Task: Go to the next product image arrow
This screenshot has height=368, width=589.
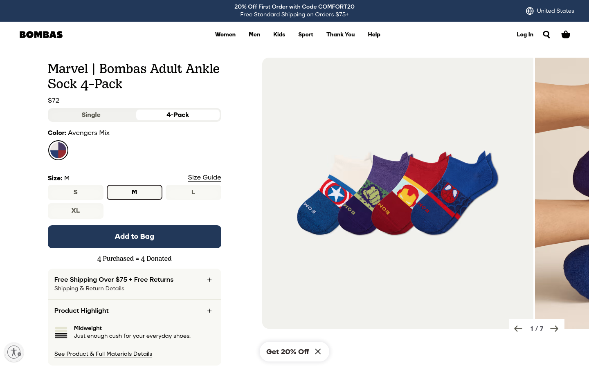Action: pyautogui.click(x=554, y=329)
